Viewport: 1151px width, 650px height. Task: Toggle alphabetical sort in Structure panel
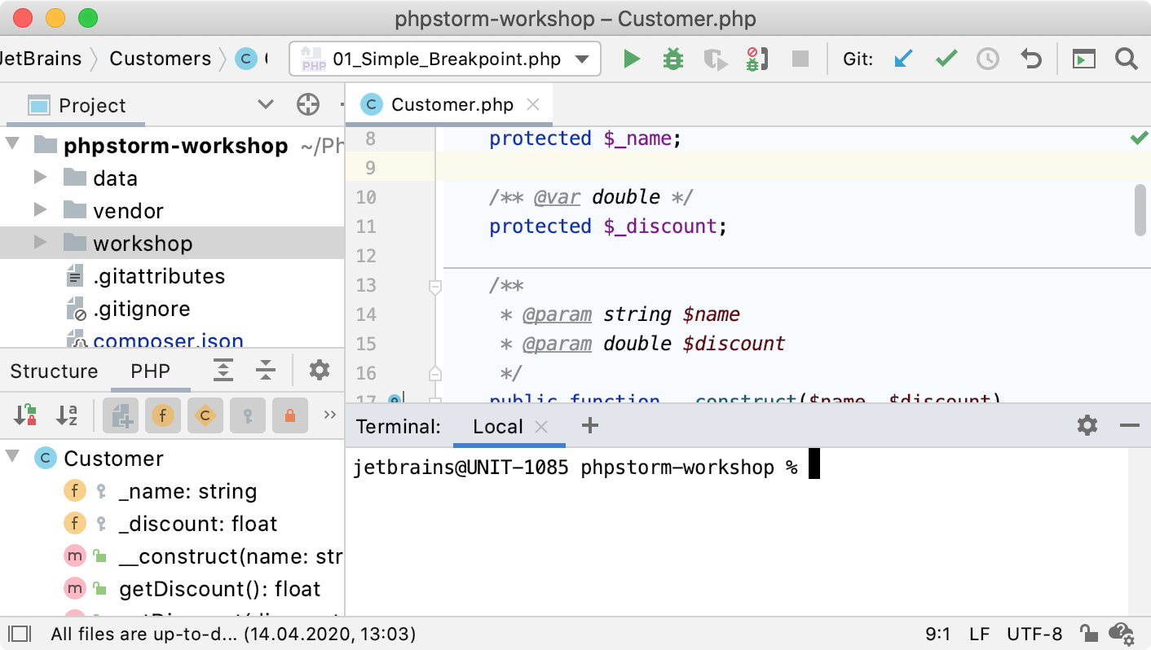(x=67, y=416)
